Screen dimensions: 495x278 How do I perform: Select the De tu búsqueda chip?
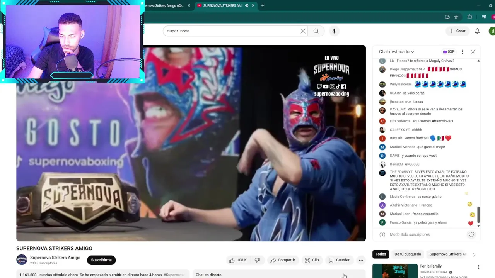point(408,254)
